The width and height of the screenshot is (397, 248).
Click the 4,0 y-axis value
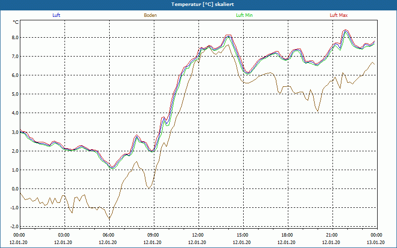[15, 113]
